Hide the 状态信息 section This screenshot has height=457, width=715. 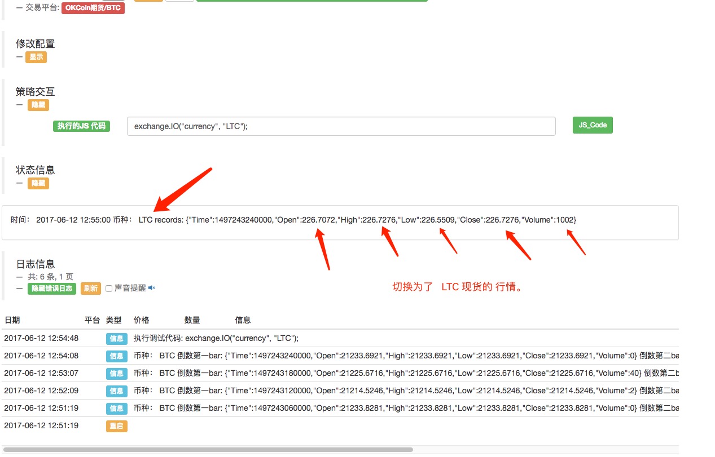coord(38,183)
